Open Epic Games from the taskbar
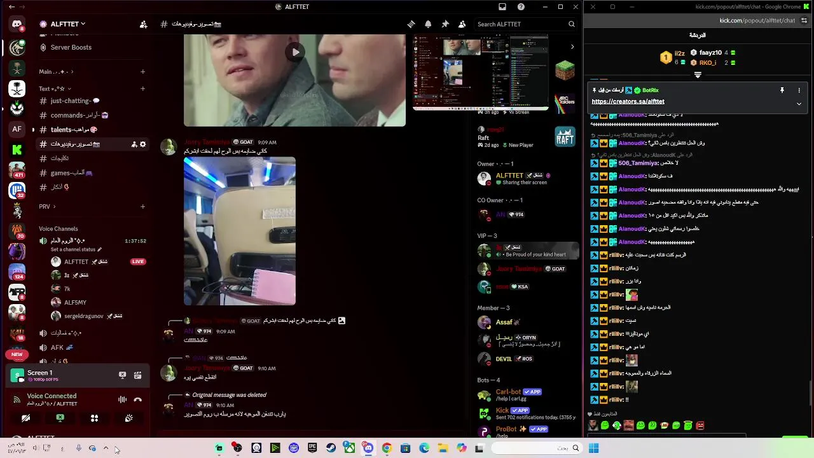814x458 pixels. point(312,448)
